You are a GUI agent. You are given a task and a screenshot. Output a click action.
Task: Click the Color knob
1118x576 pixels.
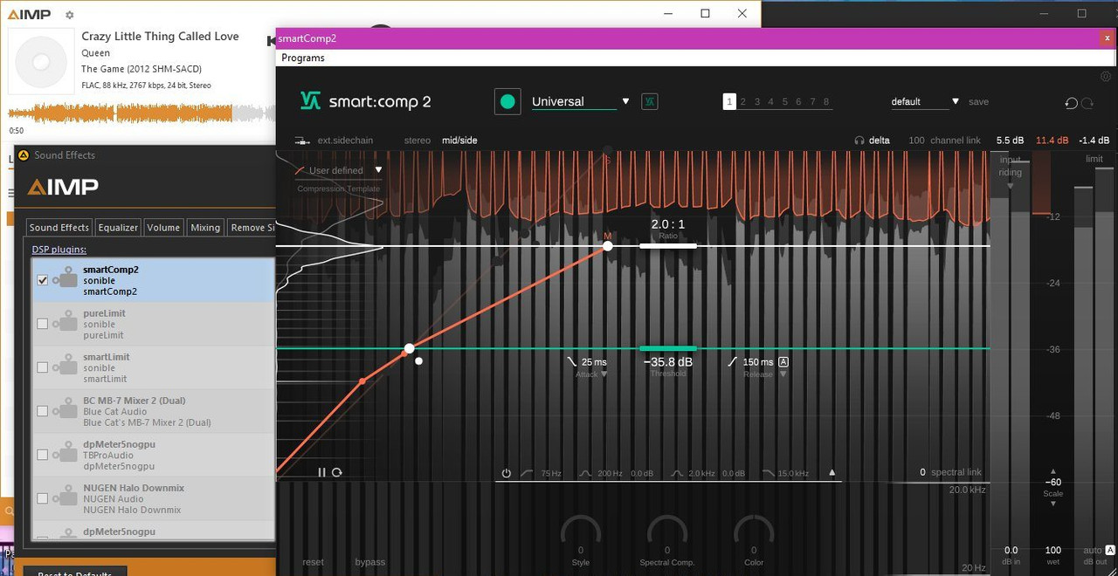click(x=754, y=532)
